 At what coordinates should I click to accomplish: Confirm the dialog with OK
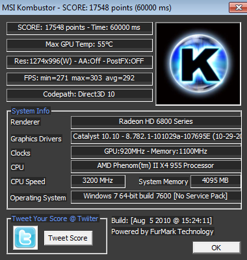[x=216, y=248]
